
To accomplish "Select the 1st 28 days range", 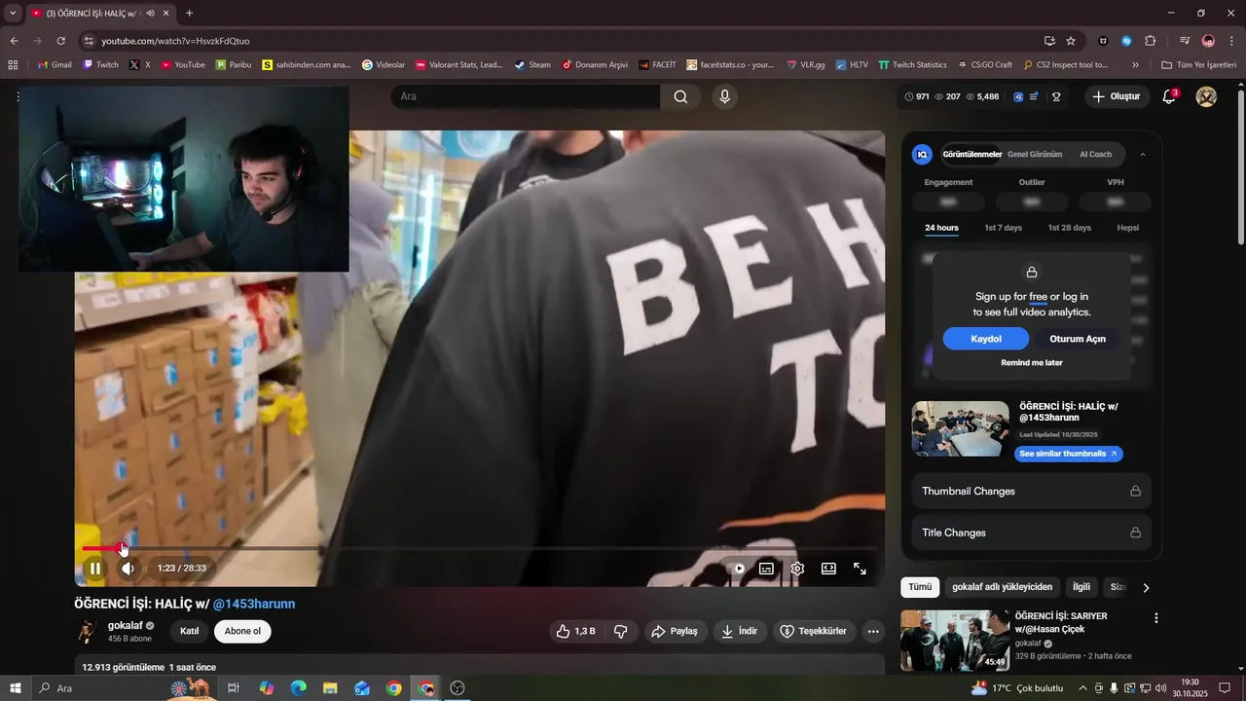I will (x=1069, y=228).
